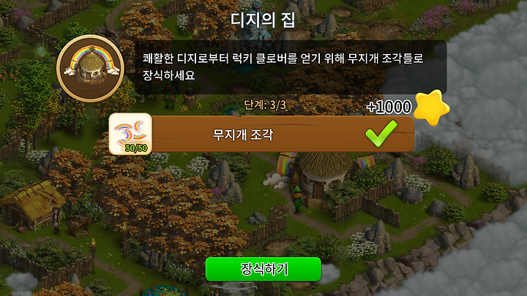Screen dimensions: 527x296
Task: Tap the small cloud beside the 장식하기 button
Action: (x=330, y=273)
